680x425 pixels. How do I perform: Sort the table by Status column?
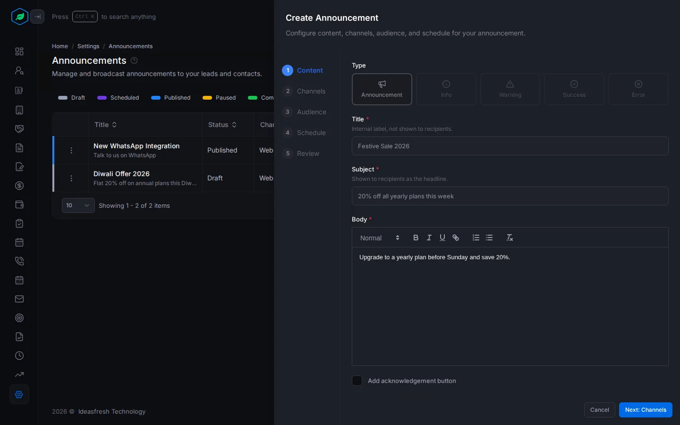tap(222, 125)
